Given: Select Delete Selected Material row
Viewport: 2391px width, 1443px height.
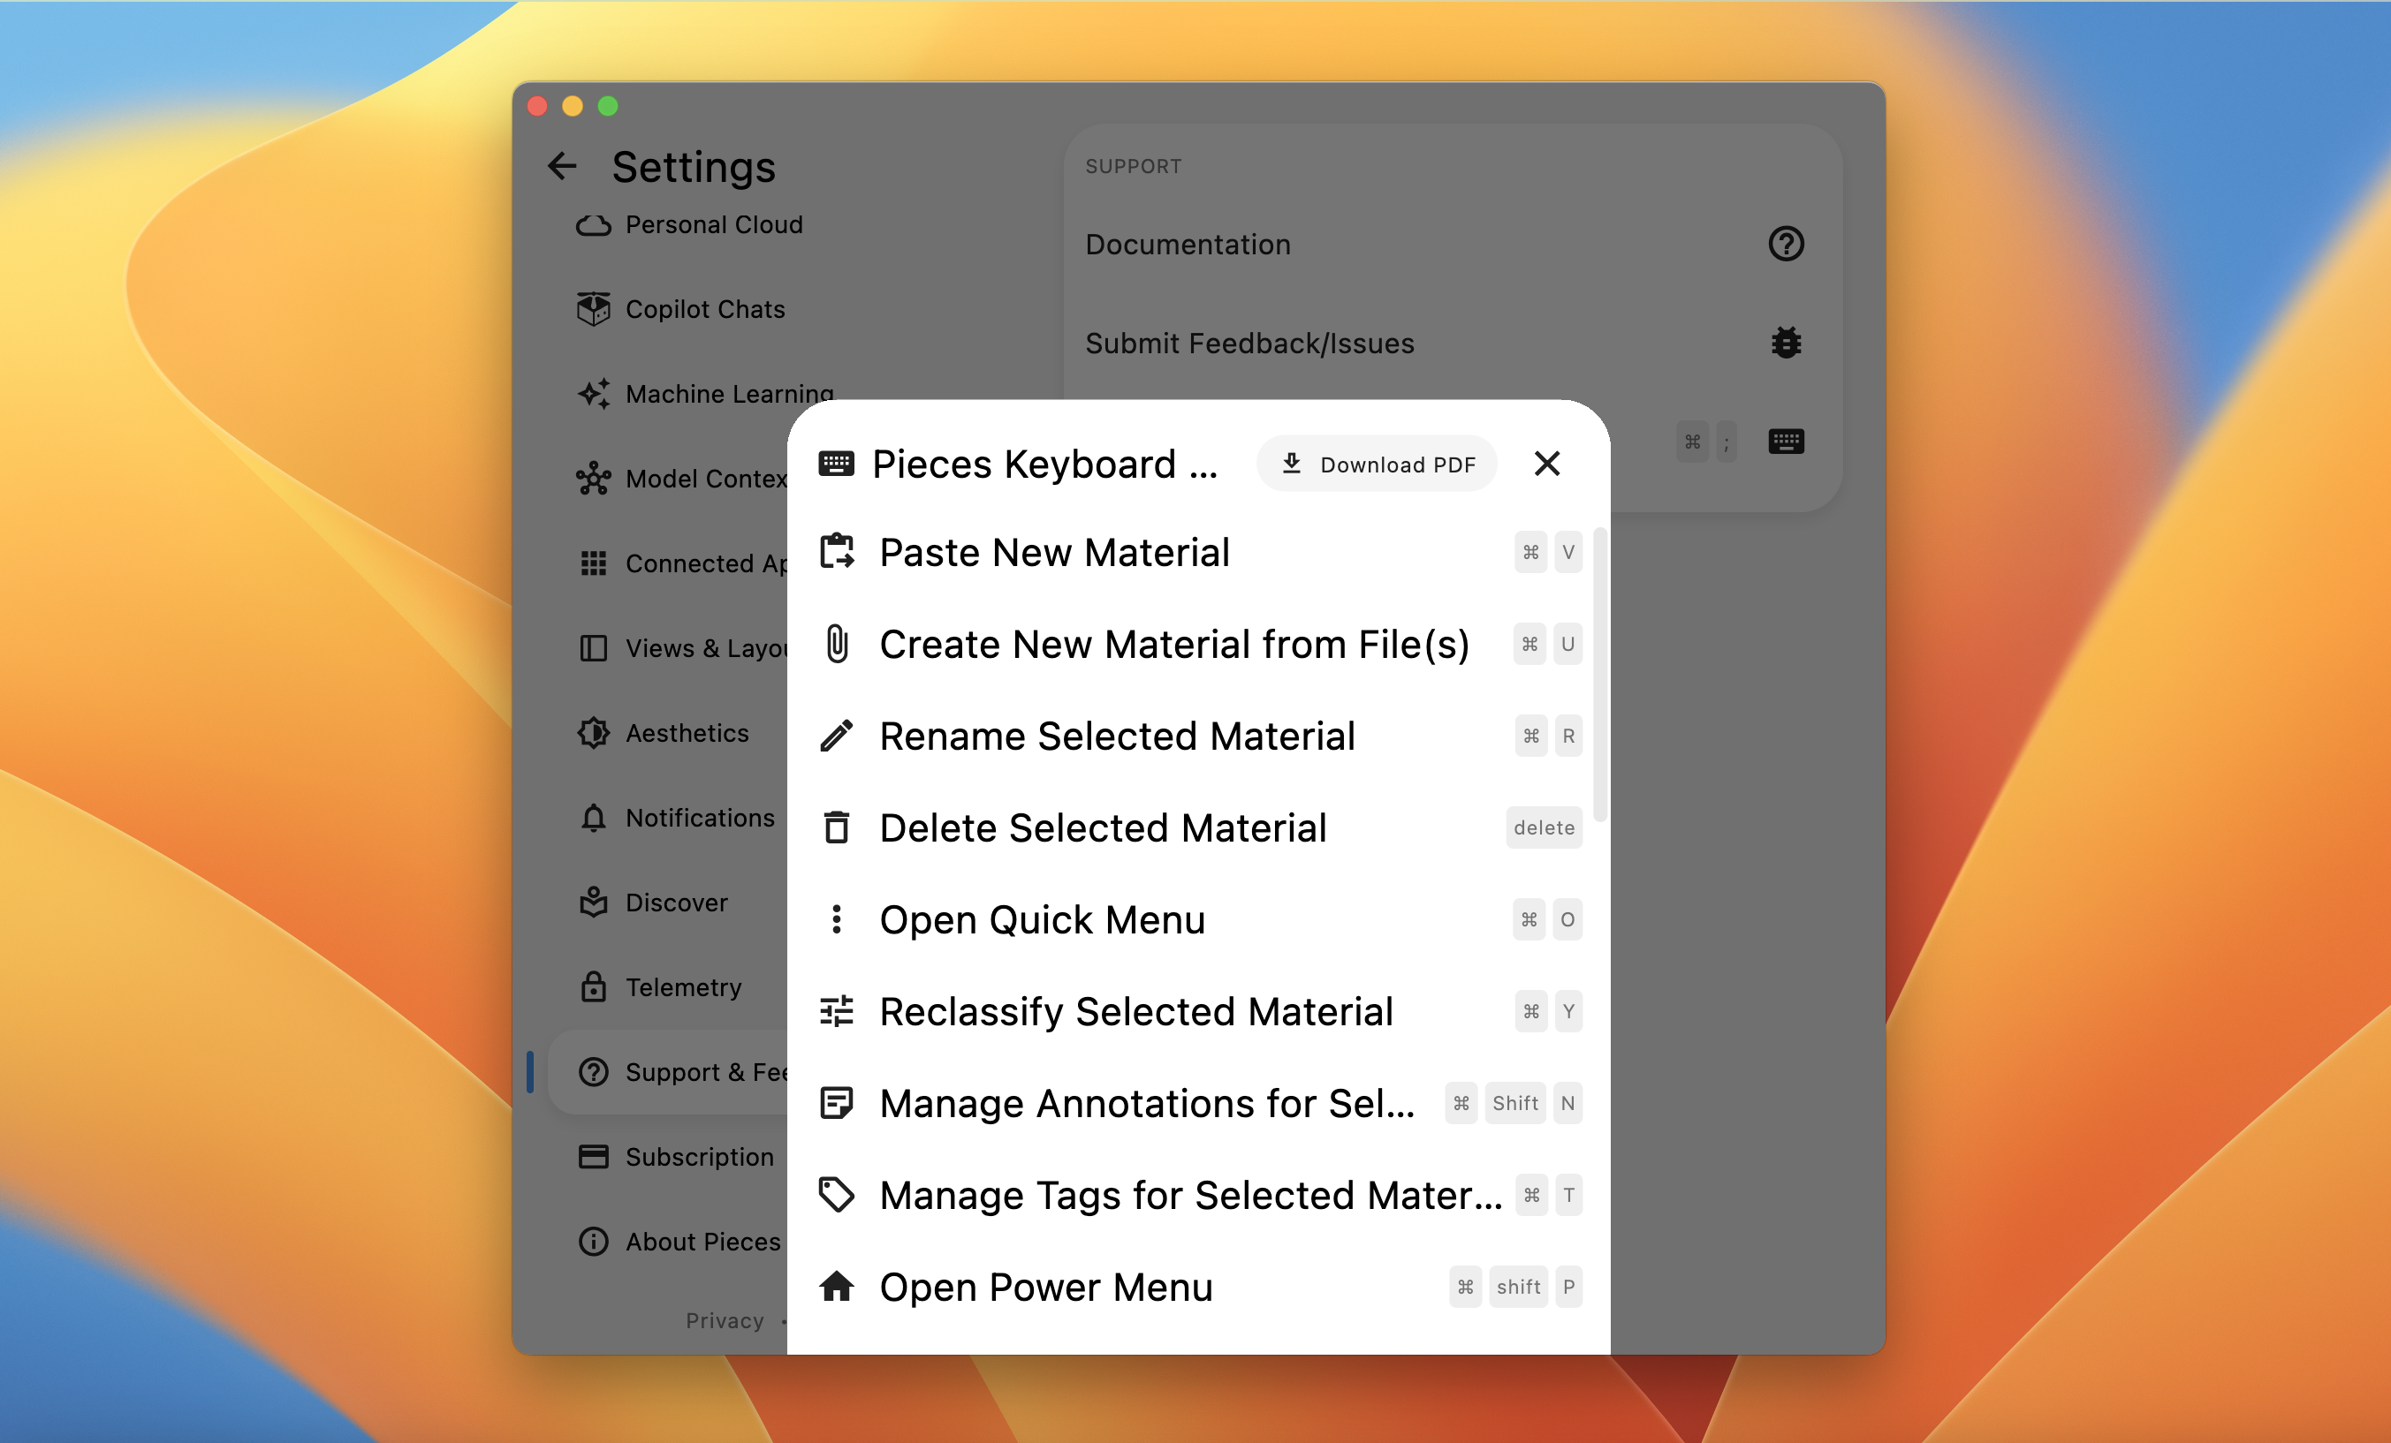Looking at the screenshot, I should 1199,827.
